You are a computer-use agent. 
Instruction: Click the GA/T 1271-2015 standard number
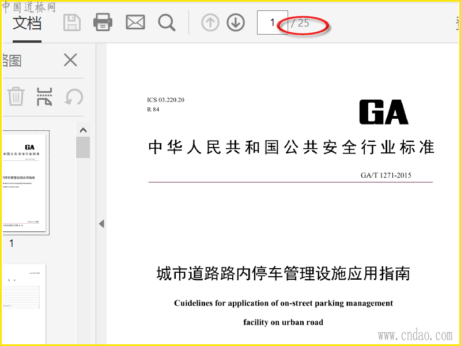coord(386,175)
